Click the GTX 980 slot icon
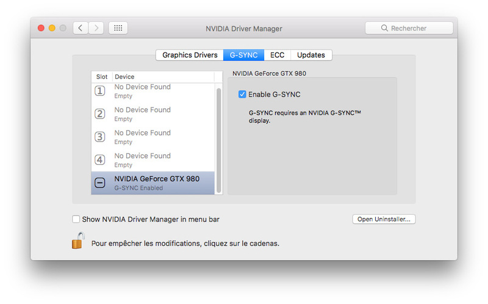The width and height of the screenshot is (488, 304). click(x=100, y=183)
